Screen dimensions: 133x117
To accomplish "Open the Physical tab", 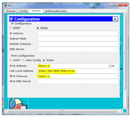I will [11, 11].
